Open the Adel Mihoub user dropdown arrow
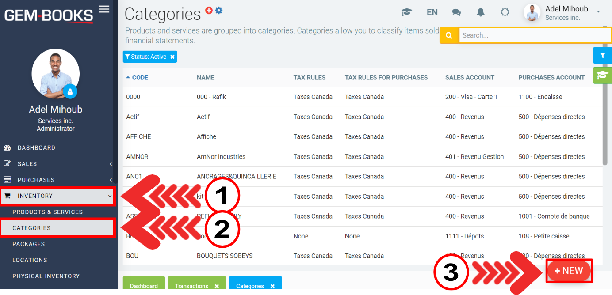 pyautogui.click(x=598, y=11)
